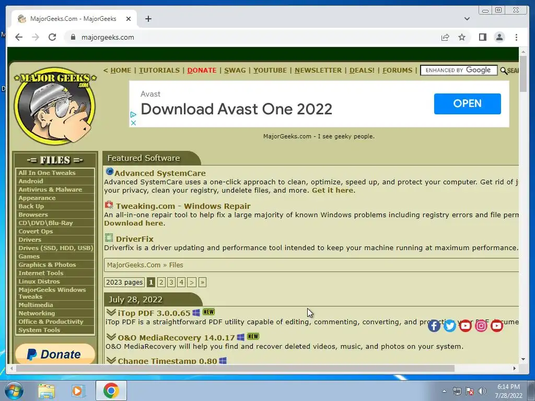The height and width of the screenshot is (401, 535).
Task: Open the YOUTUBE nav link
Action: coord(270,70)
